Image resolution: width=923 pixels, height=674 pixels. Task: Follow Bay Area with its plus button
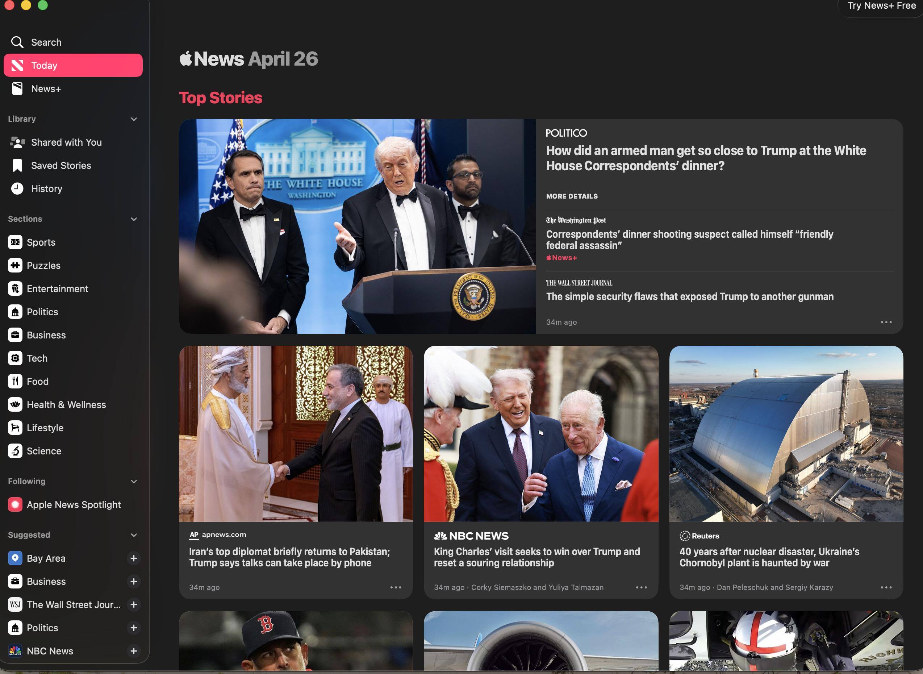133,558
